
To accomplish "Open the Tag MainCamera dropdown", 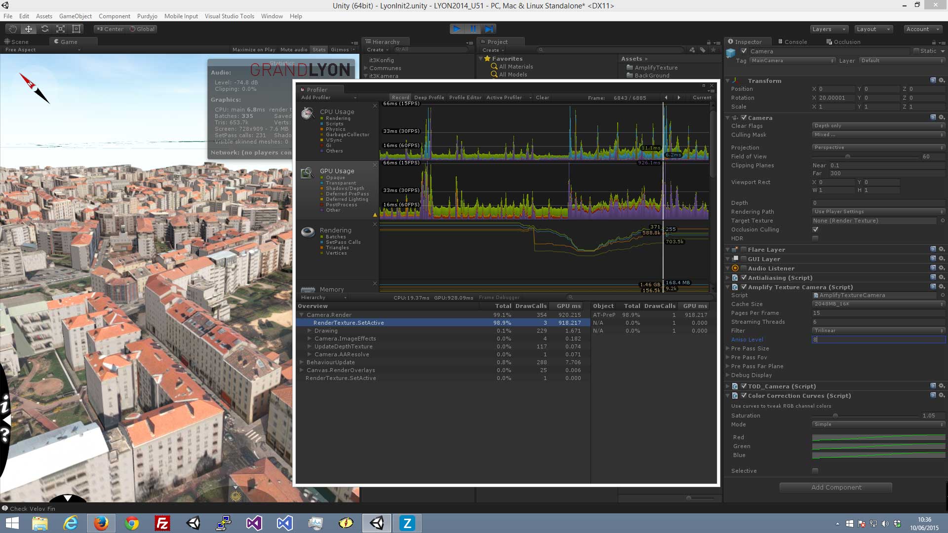I will click(792, 61).
